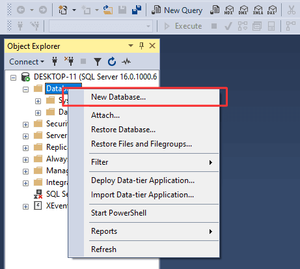Viewport: 300px width, 269px height.
Task: Click the Open File folder icon
Action: coord(108,10)
